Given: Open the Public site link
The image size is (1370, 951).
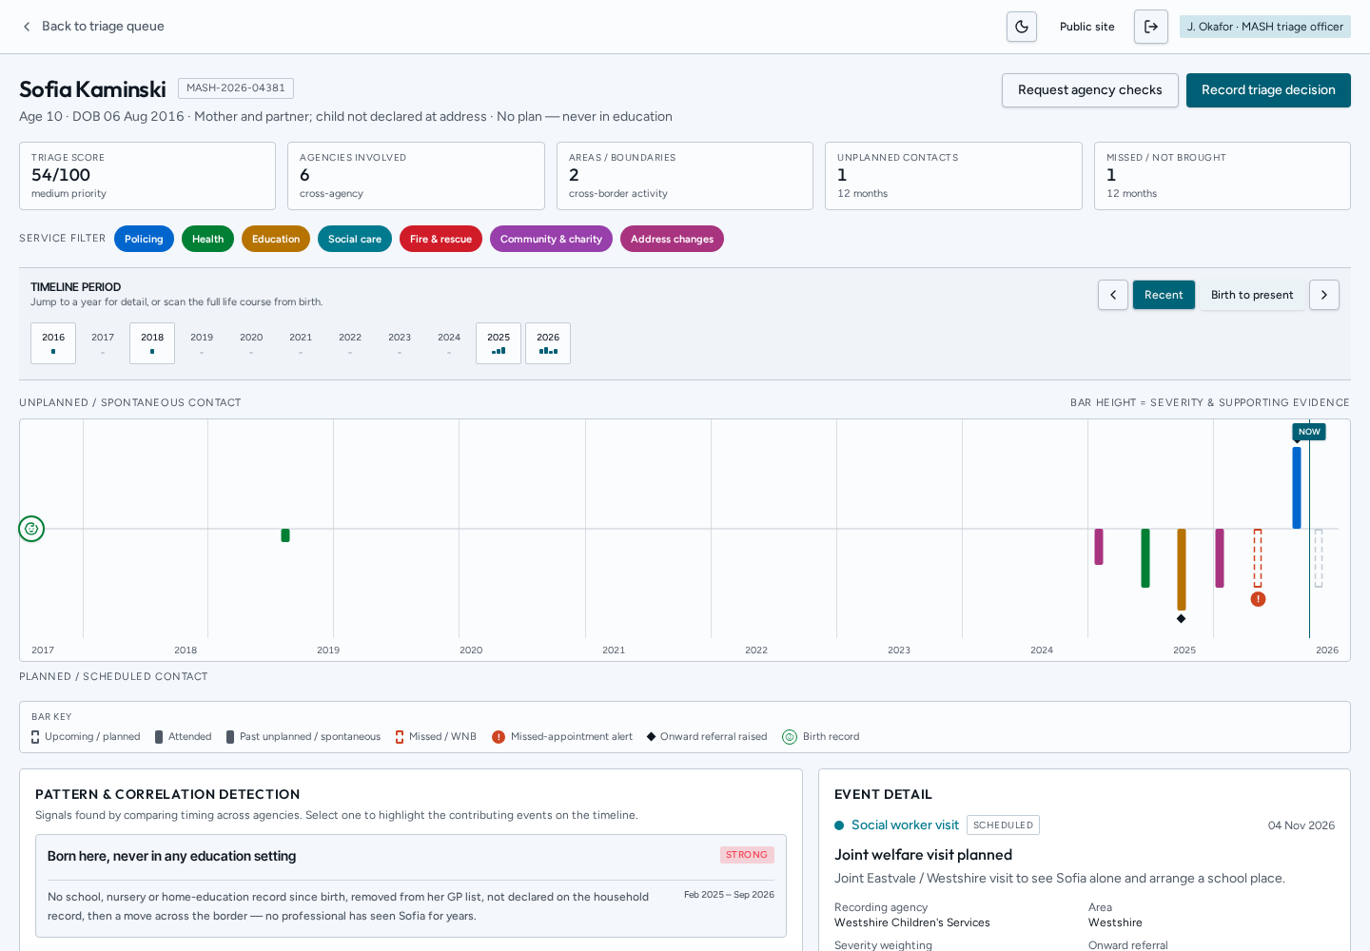Looking at the screenshot, I should coord(1087,27).
